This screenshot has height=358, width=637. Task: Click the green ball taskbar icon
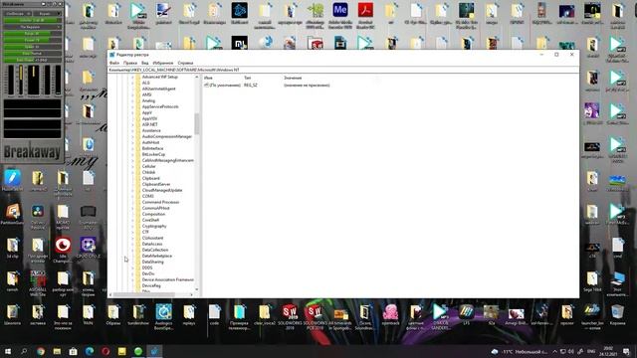(x=138, y=351)
